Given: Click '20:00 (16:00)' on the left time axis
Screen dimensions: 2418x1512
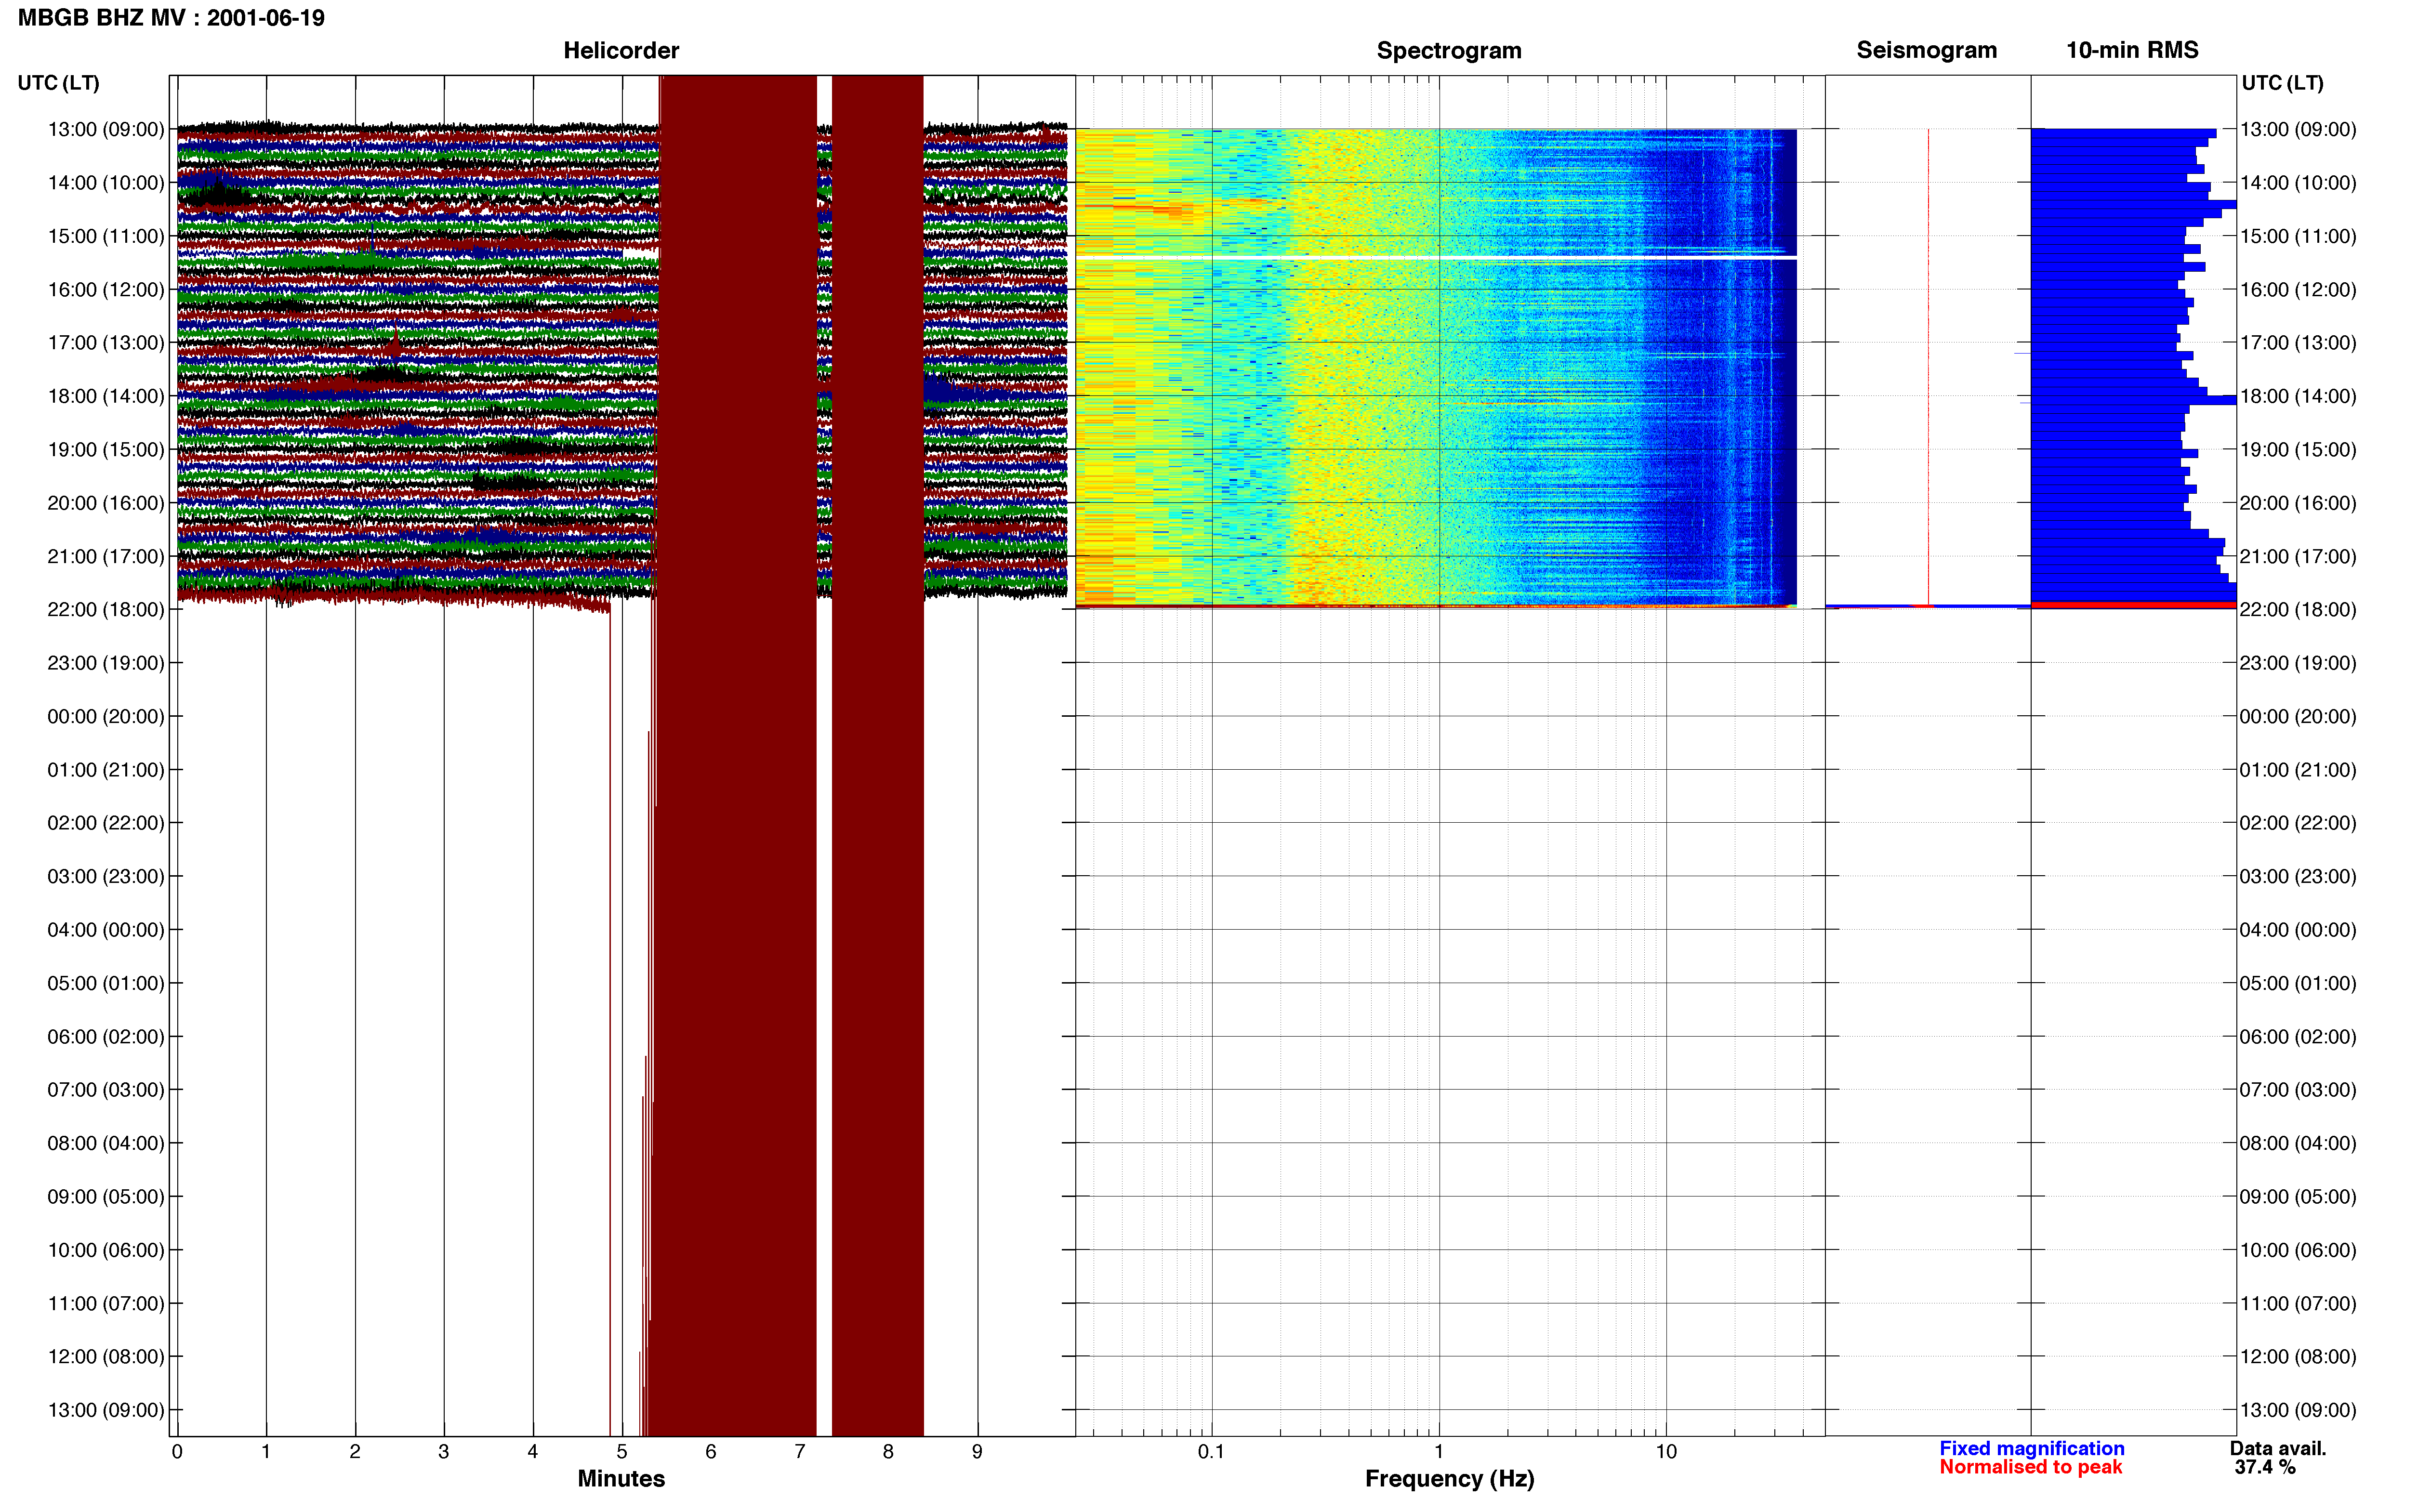Looking at the screenshot, I should (x=106, y=503).
